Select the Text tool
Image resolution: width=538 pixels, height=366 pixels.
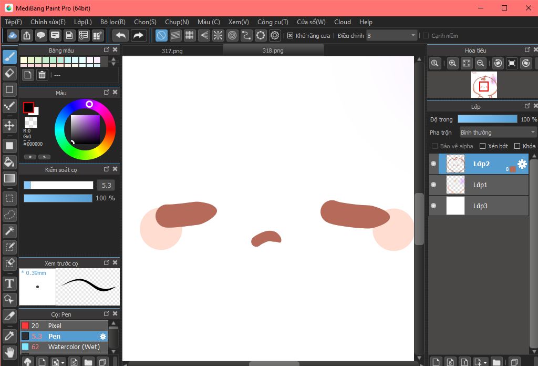tap(9, 284)
